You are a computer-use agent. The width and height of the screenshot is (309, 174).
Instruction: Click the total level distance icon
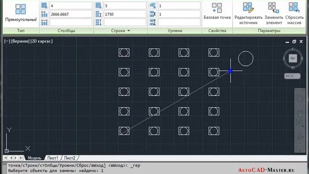pos(153,22)
